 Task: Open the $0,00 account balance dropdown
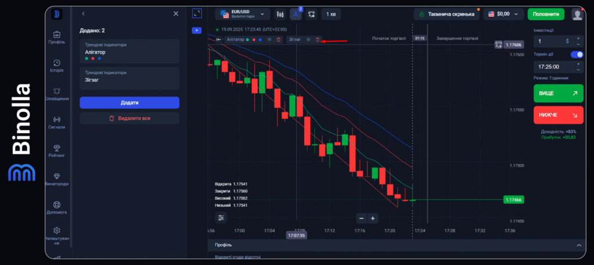[503, 14]
